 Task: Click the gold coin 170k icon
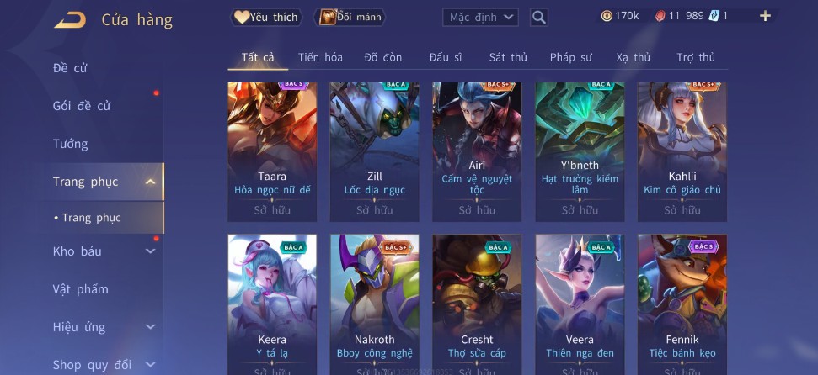pos(607,16)
